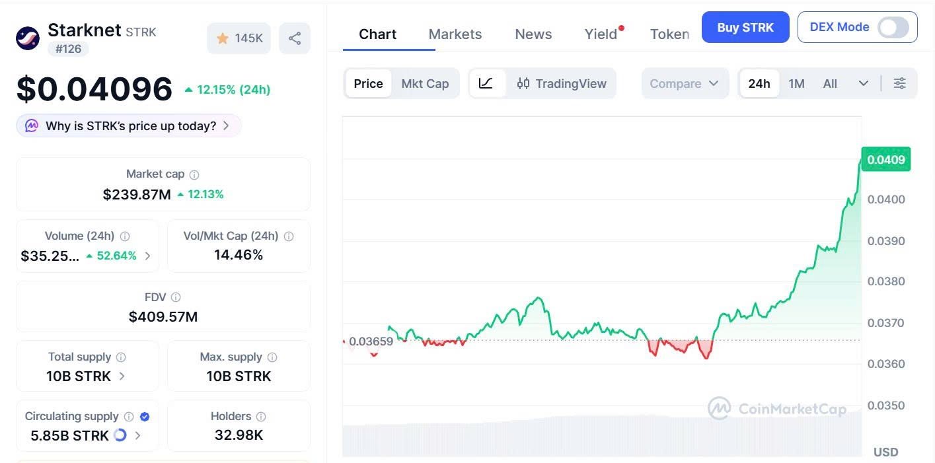
Task: Click the Buy STRK button
Action: pyautogui.click(x=745, y=27)
